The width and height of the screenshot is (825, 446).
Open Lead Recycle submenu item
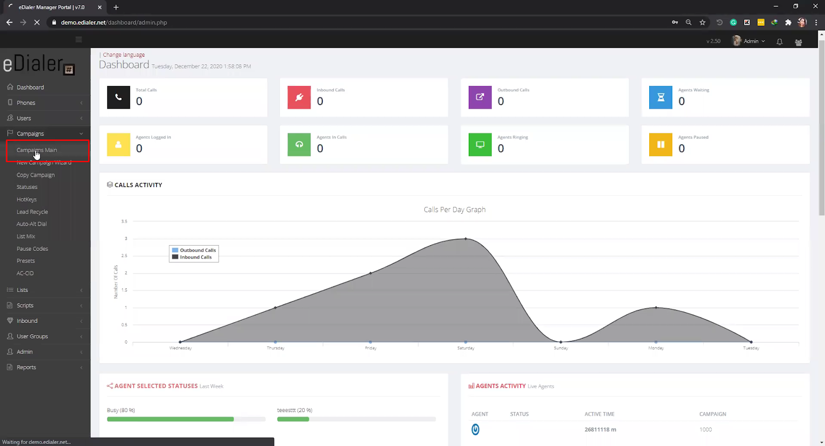click(32, 212)
